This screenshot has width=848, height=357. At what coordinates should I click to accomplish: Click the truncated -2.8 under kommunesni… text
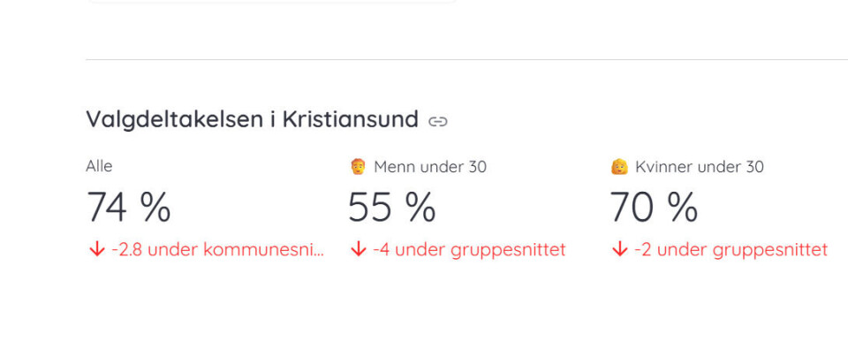217,249
